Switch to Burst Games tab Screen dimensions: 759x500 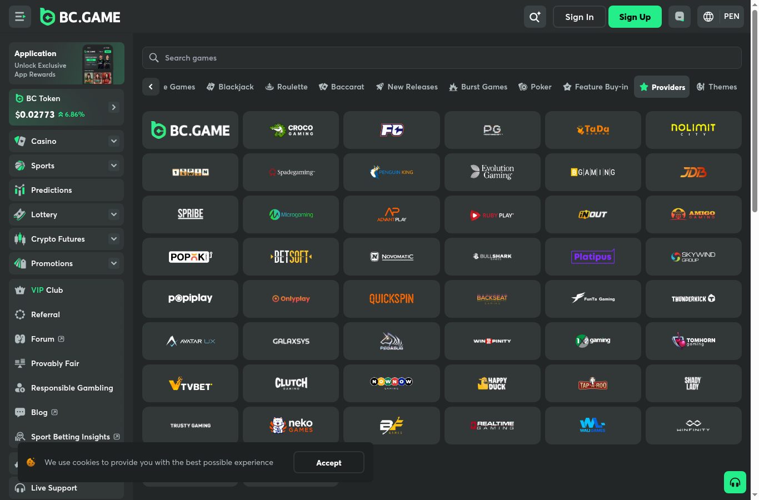478,87
